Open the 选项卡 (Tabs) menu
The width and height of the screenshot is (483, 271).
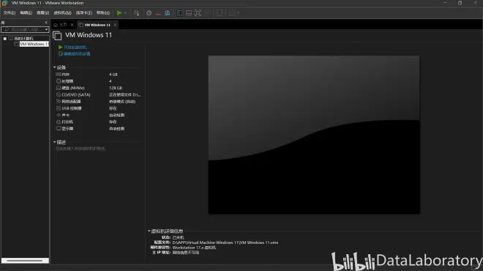(83, 13)
